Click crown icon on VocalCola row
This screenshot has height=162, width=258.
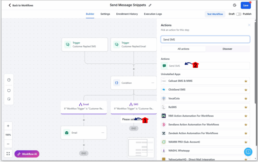pos(246,98)
